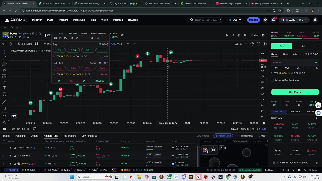Toggle auto scale on chart

pos(264,129)
